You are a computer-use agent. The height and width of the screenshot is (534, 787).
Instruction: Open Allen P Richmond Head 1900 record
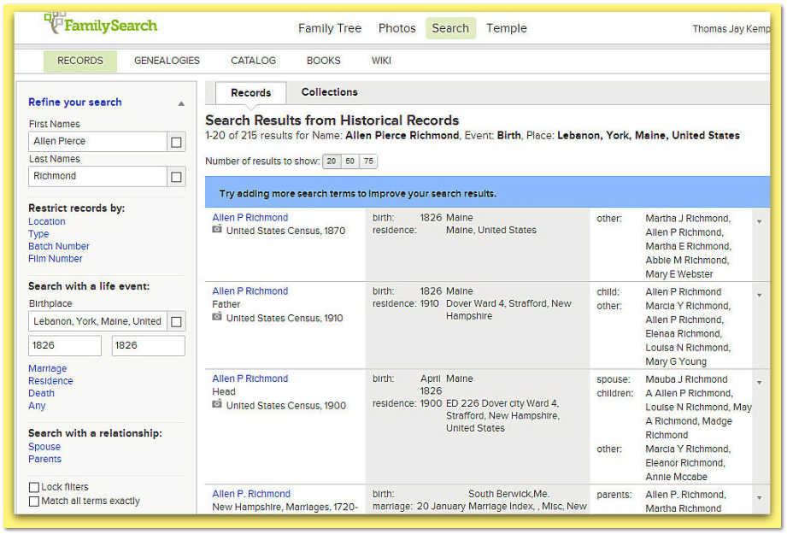click(x=250, y=378)
